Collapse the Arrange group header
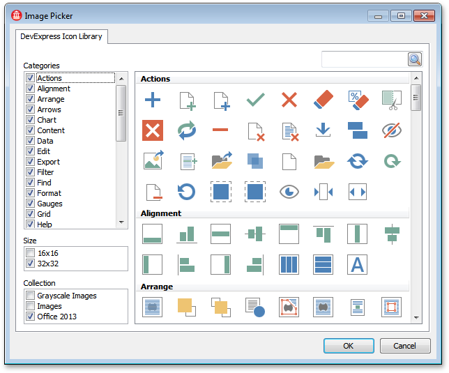The height and width of the screenshot is (373, 449). coord(157,287)
